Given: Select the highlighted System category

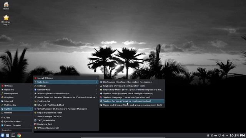Looking at the screenshot, I should pyautogui.click(x=17, y=109).
